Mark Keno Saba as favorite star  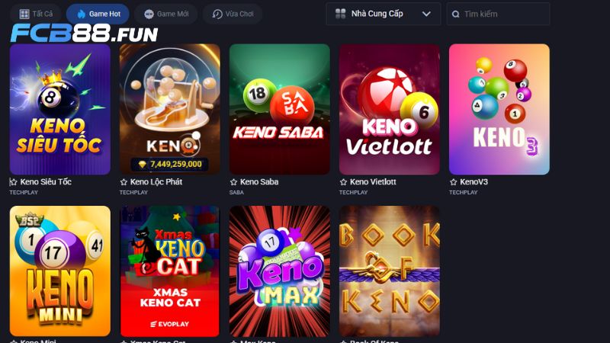233,182
